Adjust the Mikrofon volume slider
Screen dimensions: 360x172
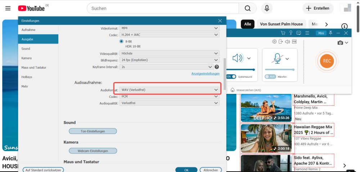point(280,69)
